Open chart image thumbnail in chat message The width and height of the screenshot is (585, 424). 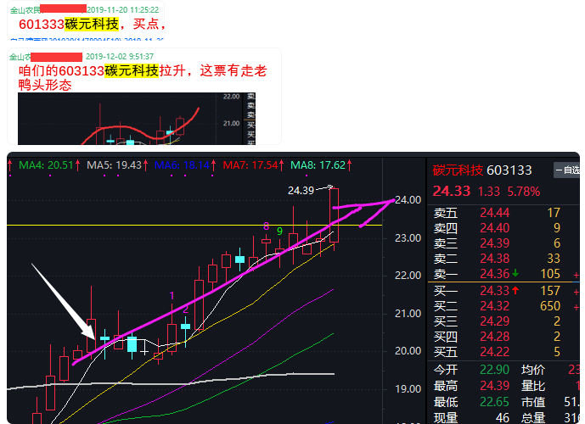pos(137,119)
